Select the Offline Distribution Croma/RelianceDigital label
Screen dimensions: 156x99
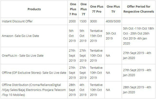34,90
